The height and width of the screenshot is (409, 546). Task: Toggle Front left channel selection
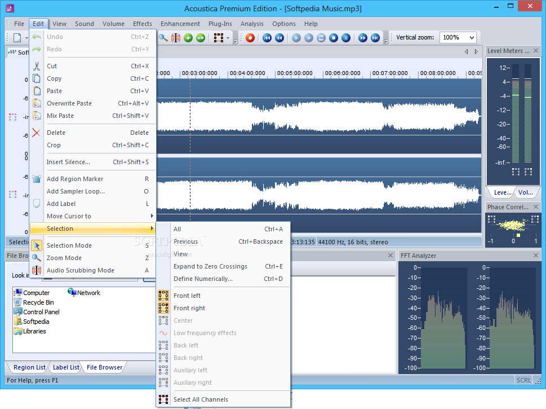(x=223, y=296)
